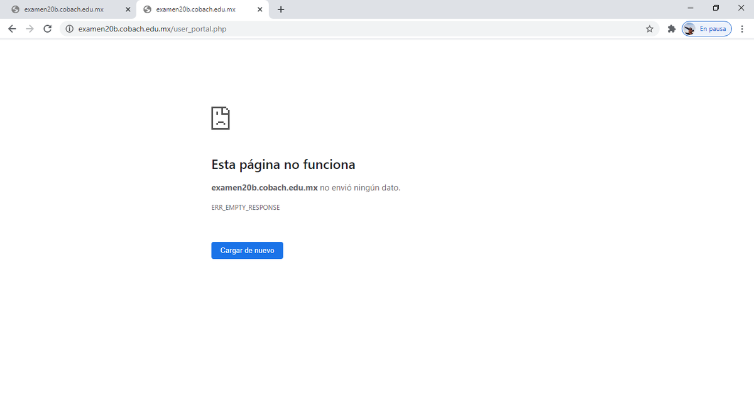The width and height of the screenshot is (754, 402).
Task: Click the Cargar de nuevo button
Action: point(247,250)
